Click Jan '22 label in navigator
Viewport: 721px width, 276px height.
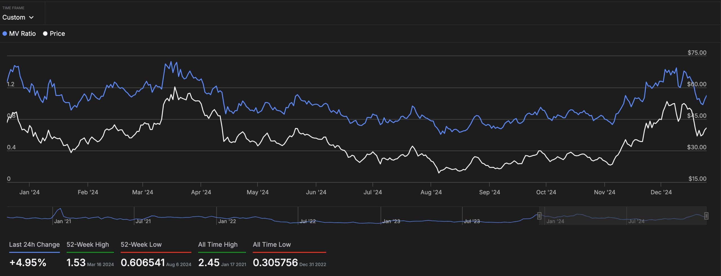(227, 221)
